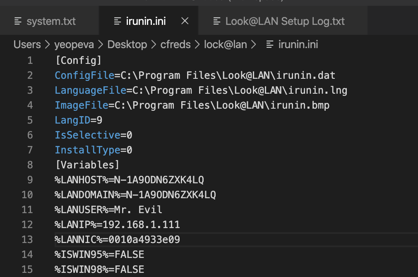This screenshot has height=277, width=418.
Task: Click the ConfigFile key on line 2
Action: tap(84, 75)
